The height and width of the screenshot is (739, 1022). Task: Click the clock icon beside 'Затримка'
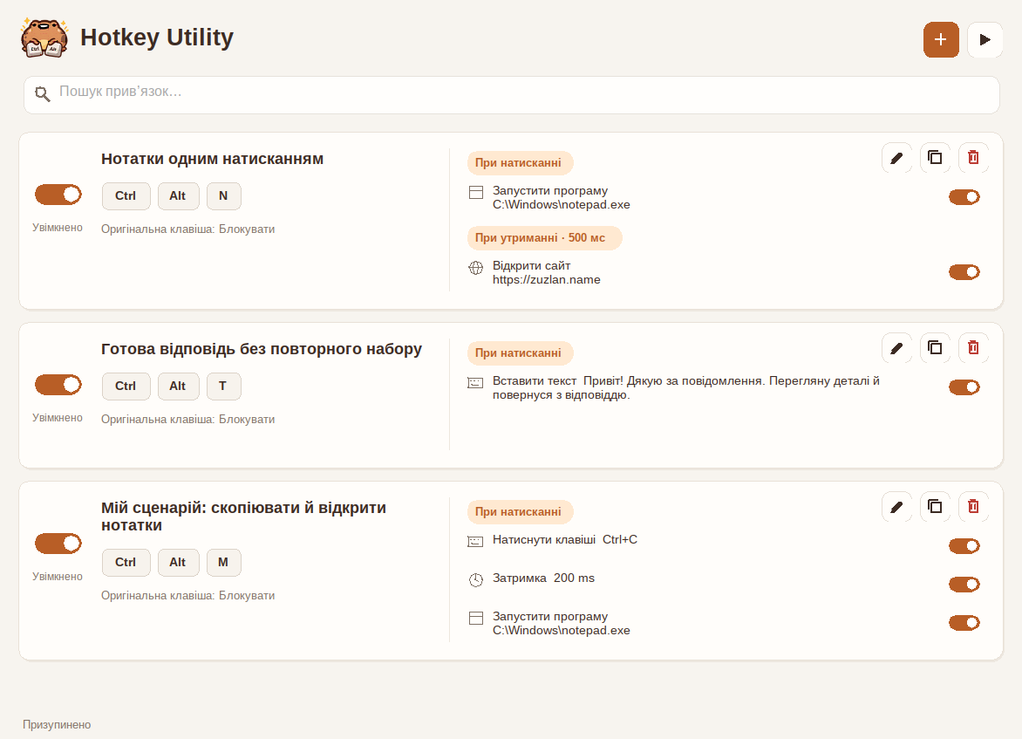pos(476,580)
